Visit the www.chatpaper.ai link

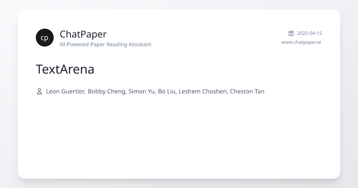pyautogui.click(x=301, y=42)
